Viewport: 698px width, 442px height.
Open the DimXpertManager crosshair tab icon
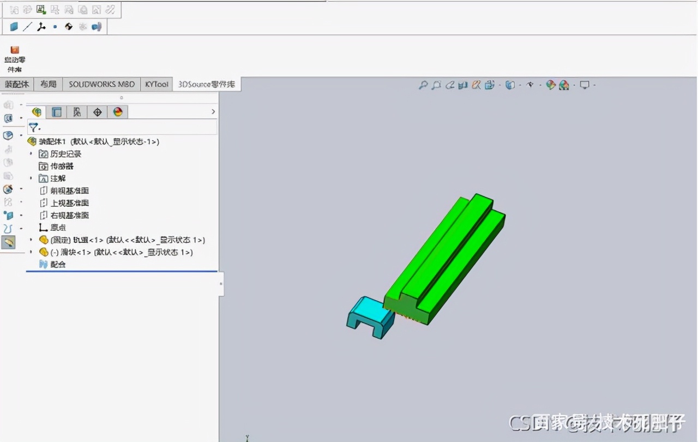click(98, 112)
